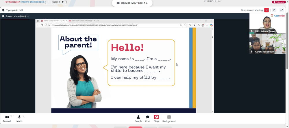The image size is (289, 128).
Task: Turn off the camera
Action: click(x=7, y=118)
